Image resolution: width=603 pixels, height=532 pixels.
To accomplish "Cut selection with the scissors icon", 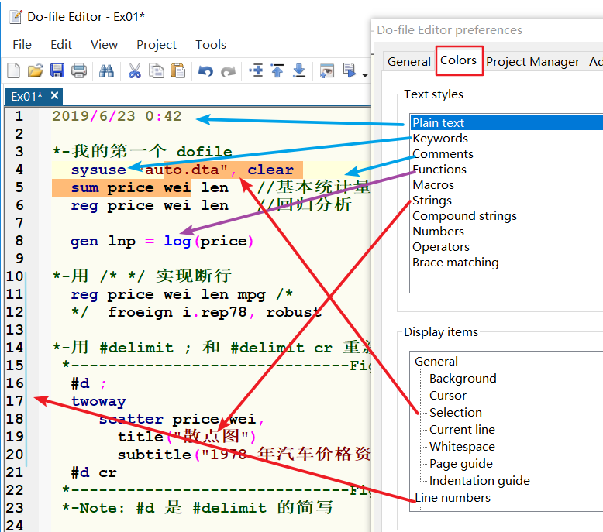I will coord(134,70).
